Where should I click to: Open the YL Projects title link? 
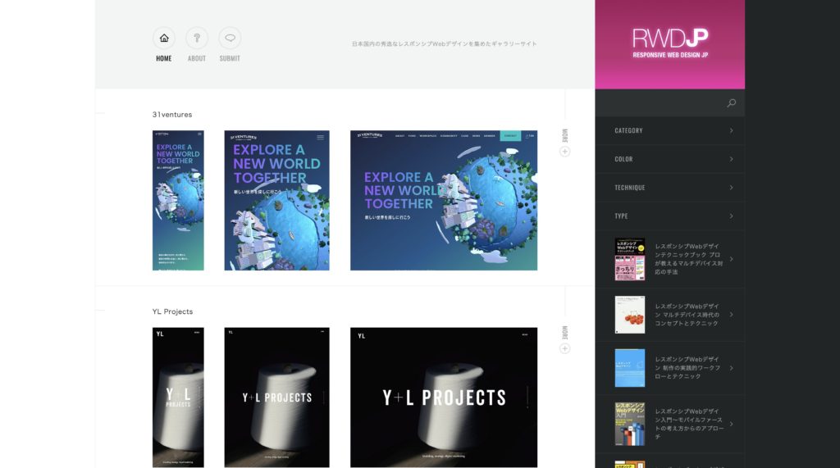click(x=172, y=311)
